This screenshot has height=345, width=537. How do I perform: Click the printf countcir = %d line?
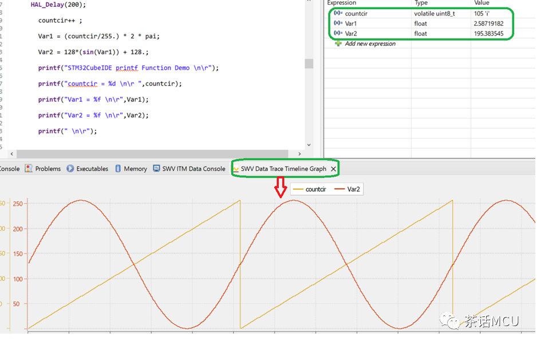coord(110,84)
